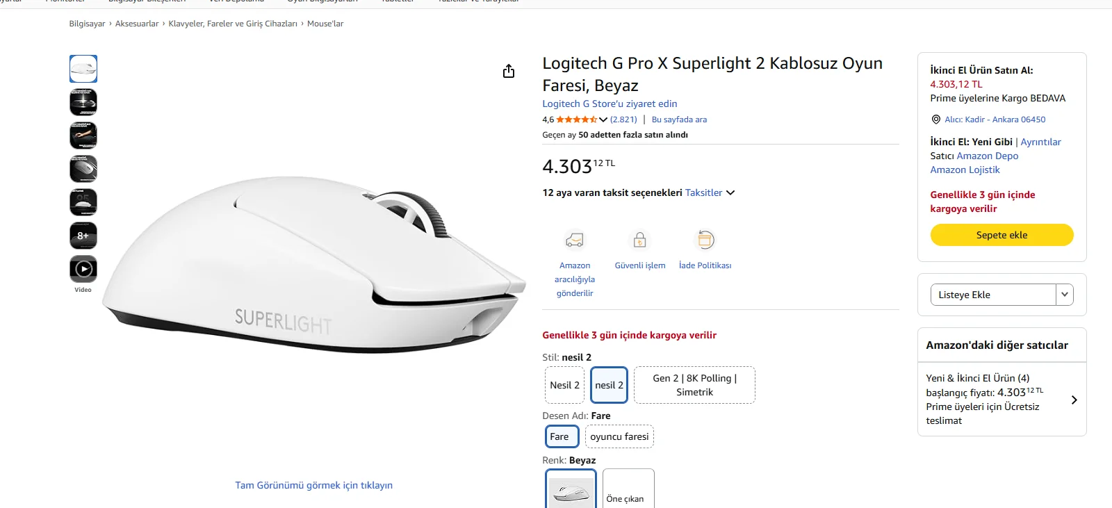Expand the rating breakdown chevron
Viewport: 1112px width, 508px height.
603,120
